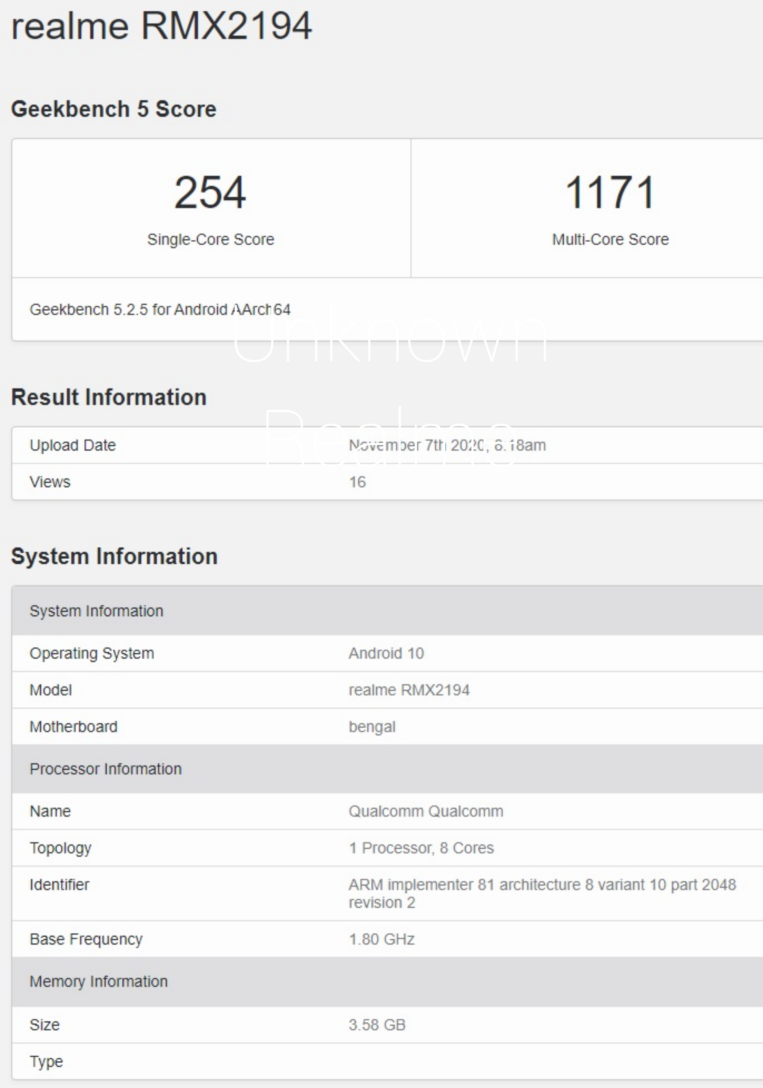Click Geekbench 5.2.5 for Android text
Viewport: 763px width, 1088px height.
[x=160, y=309]
